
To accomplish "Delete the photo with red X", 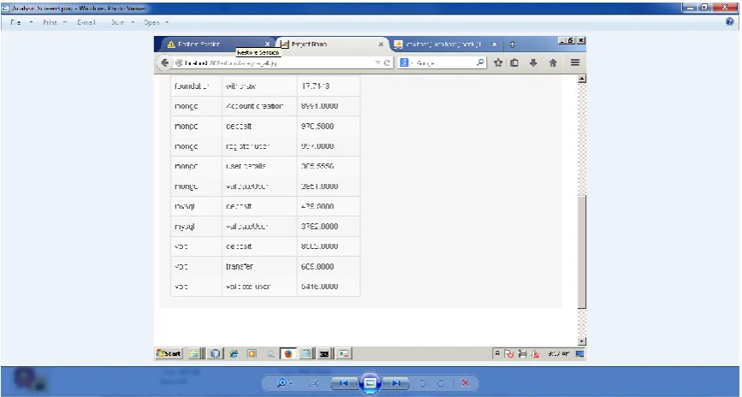I will pyautogui.click(x=466, y=383).
